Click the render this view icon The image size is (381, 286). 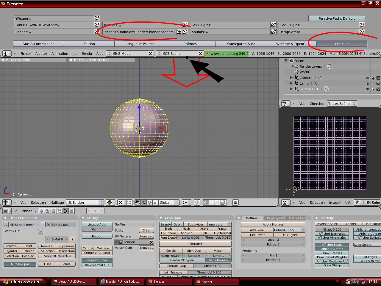235,203
